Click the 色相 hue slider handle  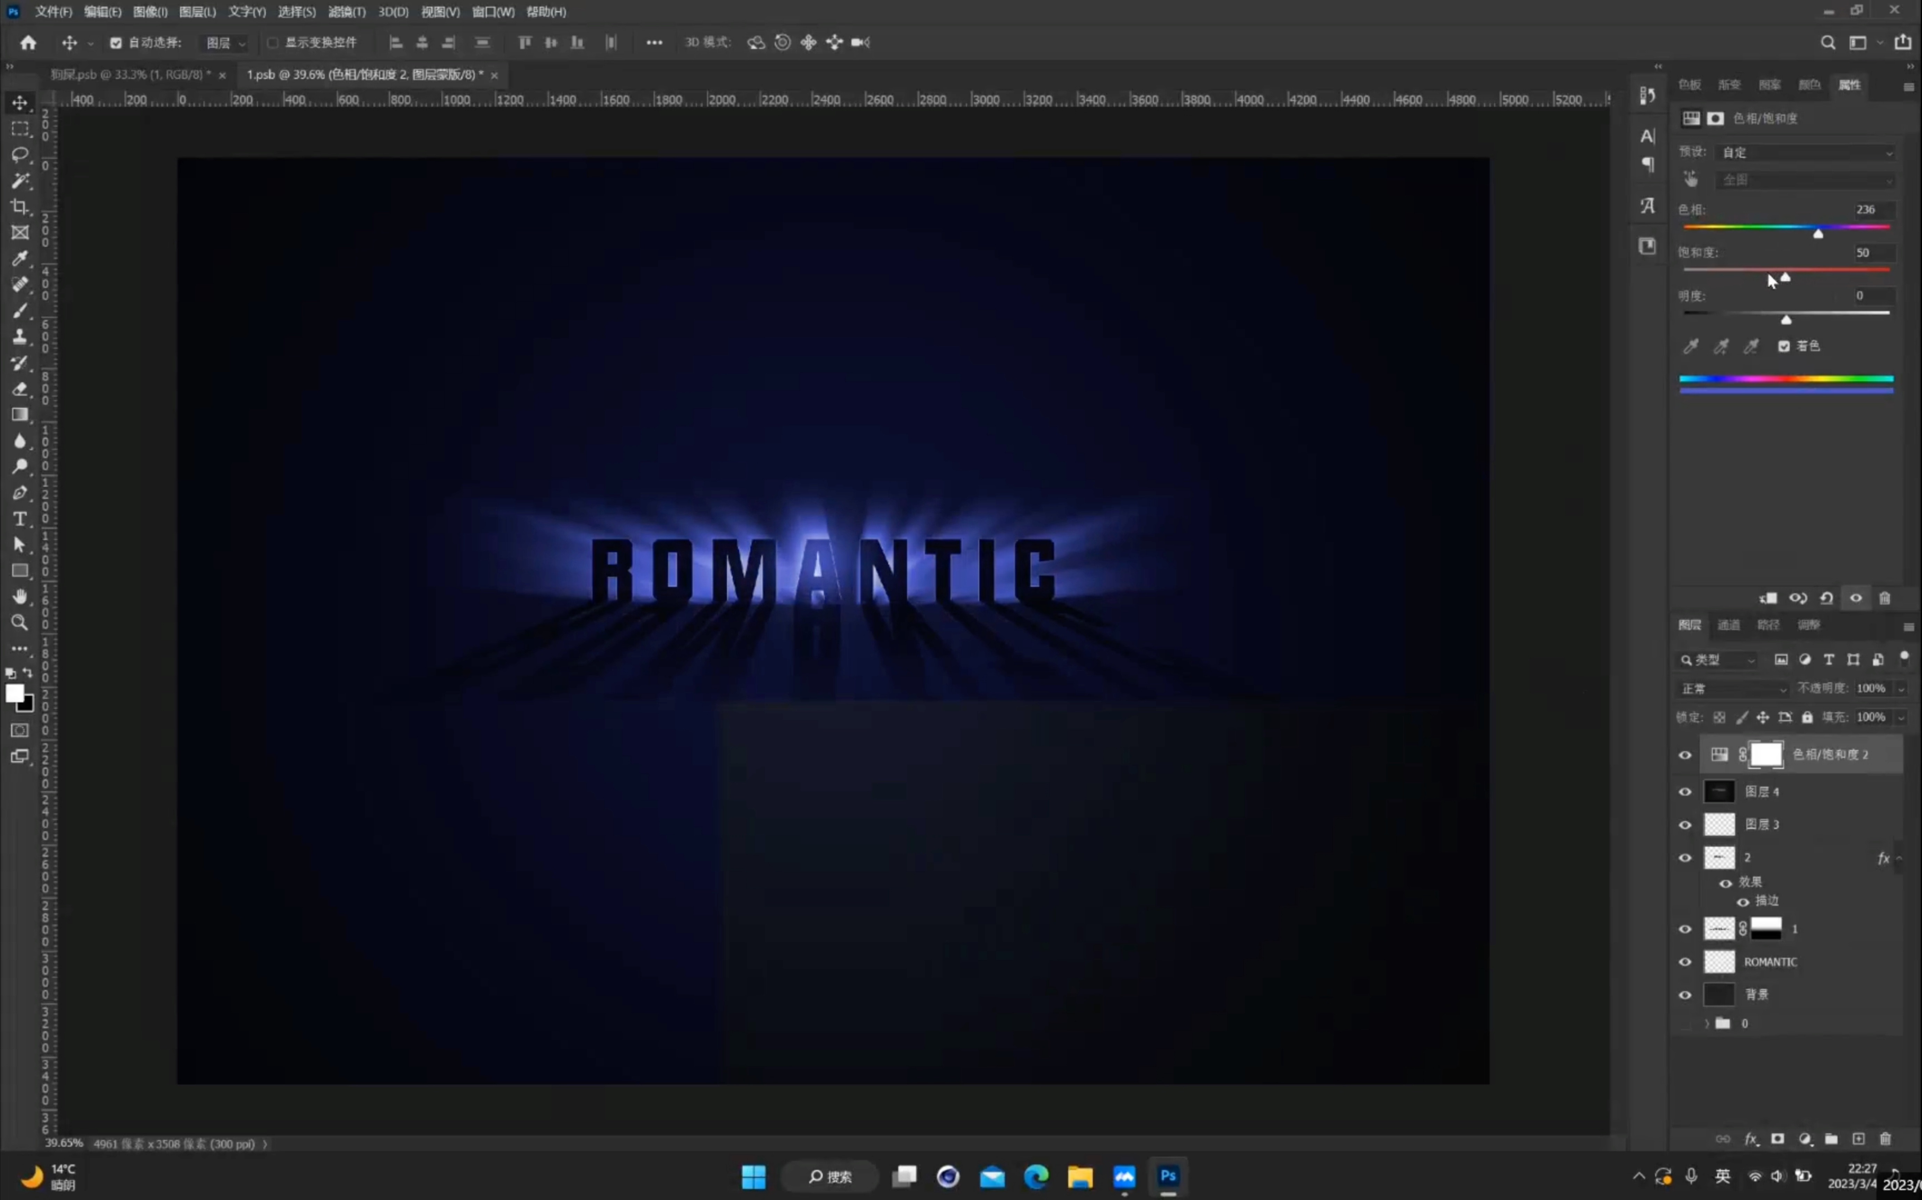pyautogui.click(x=1818, y=233)
